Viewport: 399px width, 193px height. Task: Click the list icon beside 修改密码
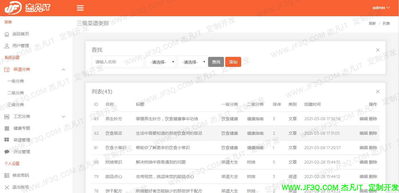[7, 175]
